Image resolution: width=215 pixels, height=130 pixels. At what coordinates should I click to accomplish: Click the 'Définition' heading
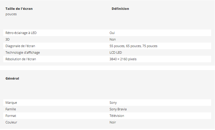pos(120,9)
